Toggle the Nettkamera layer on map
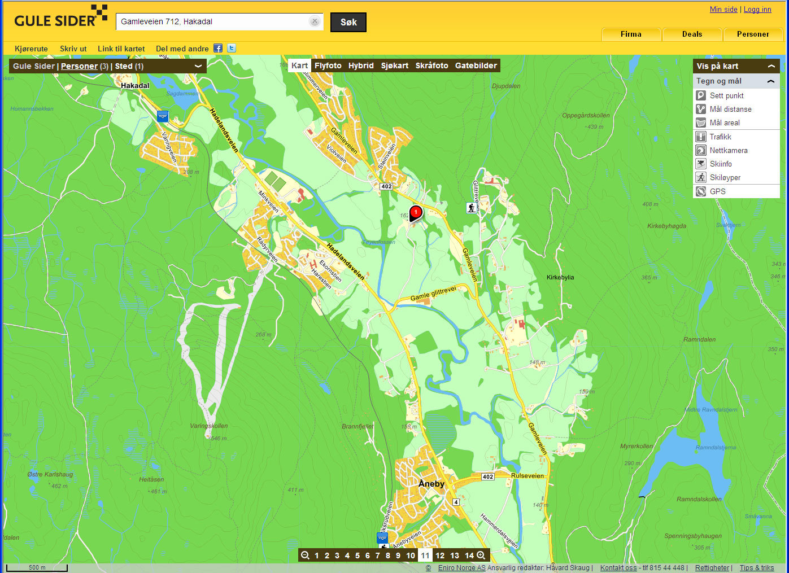 tap(701, 151)
